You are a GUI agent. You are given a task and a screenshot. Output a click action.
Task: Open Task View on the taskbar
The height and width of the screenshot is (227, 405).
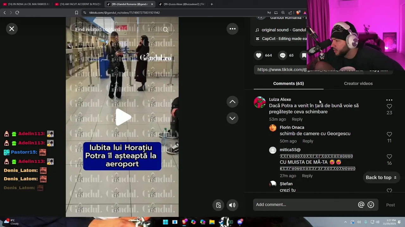point(175,222)
